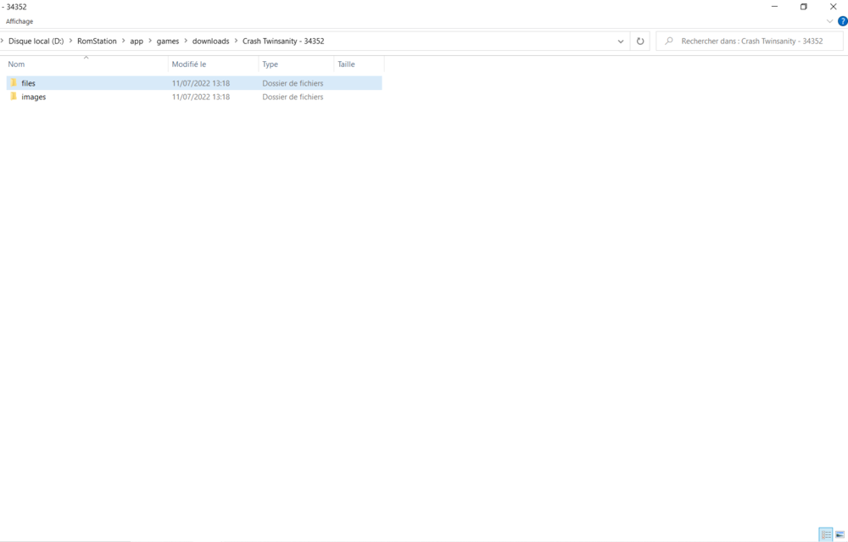The image size is (848, 542).
Task: Sort by the Taille column header
Action: (x=346, y=64)
